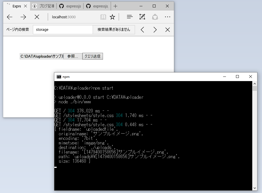Click the console scrollbar up arrow
The width and height of the screenshot is (262, 193).
pos(255,84)
